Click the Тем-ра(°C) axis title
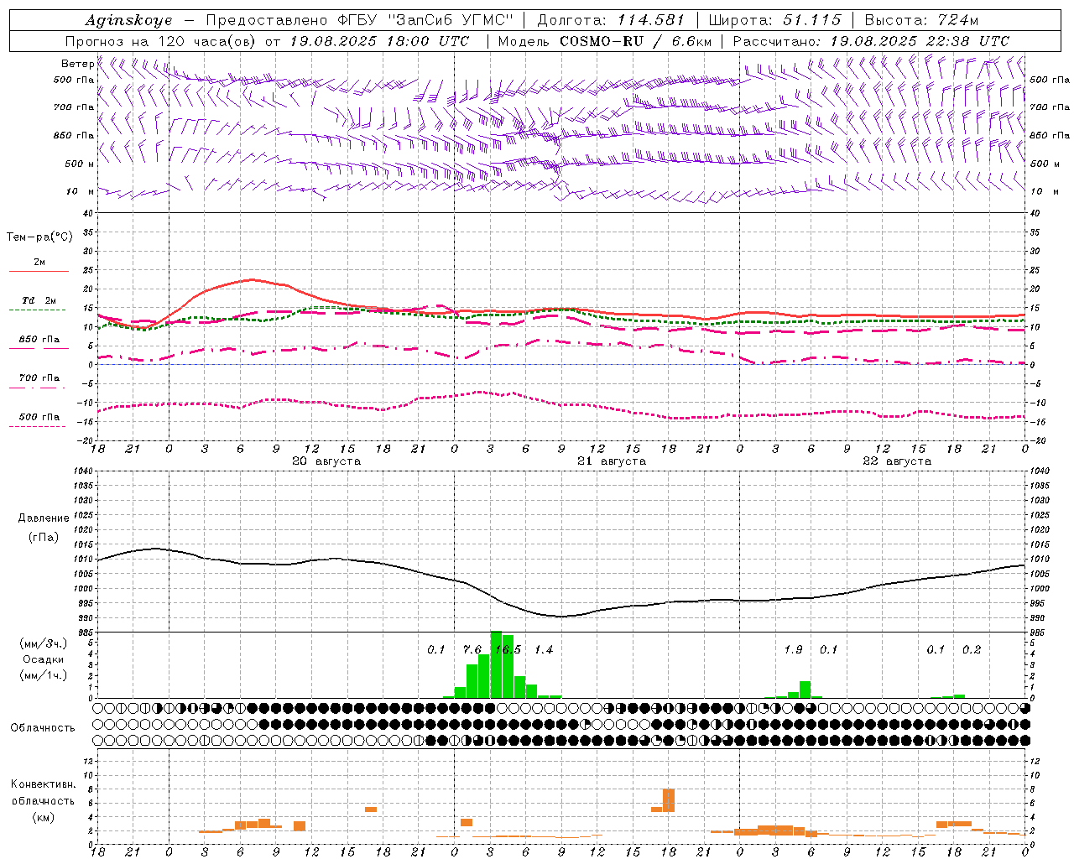Screen dimensions: 1074x859 click(x=39, y=237)
